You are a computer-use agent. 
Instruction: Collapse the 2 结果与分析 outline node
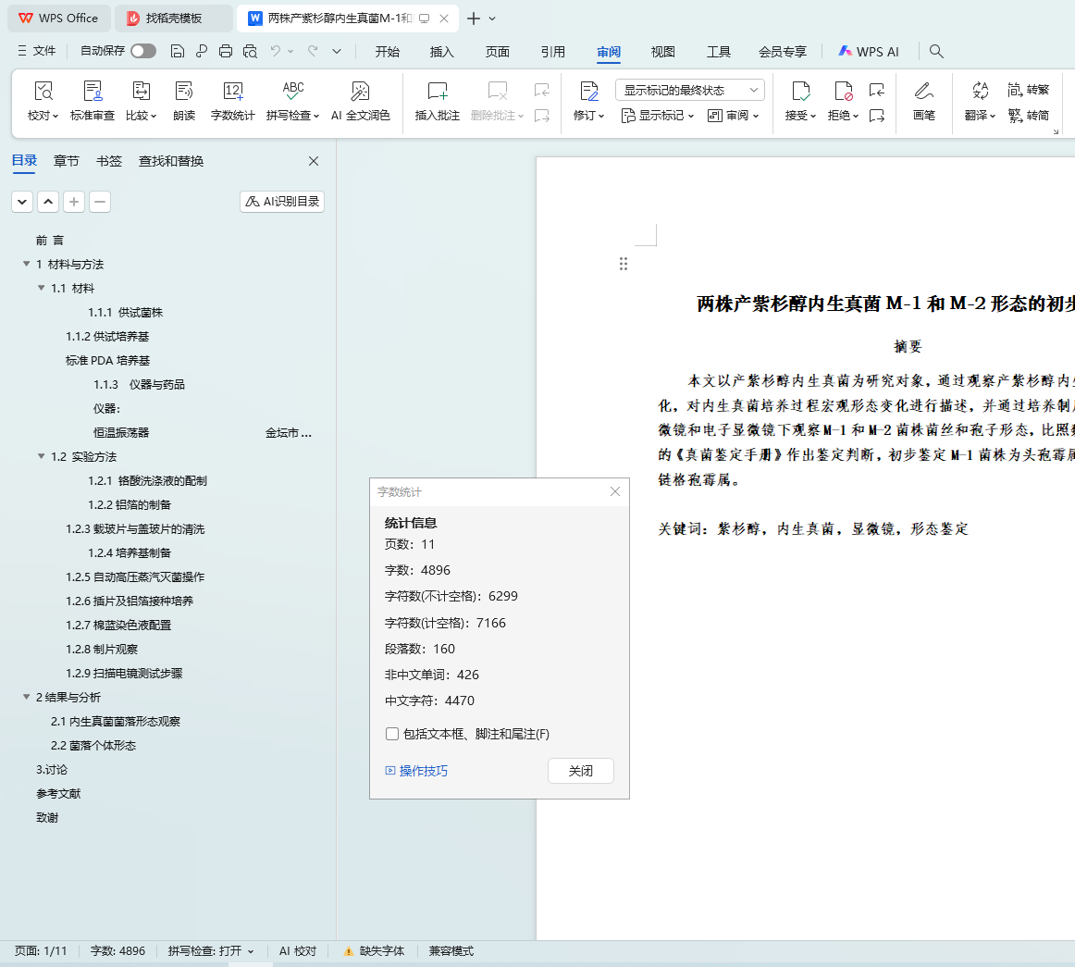click(x=27, y=697)
